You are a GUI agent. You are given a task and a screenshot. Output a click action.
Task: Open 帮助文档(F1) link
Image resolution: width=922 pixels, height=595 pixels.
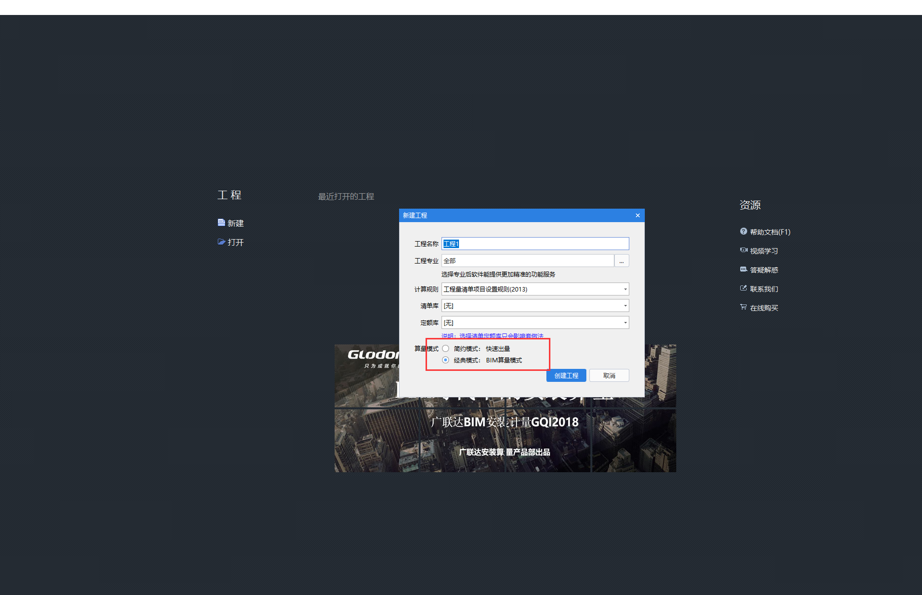[x=770, y=232]
